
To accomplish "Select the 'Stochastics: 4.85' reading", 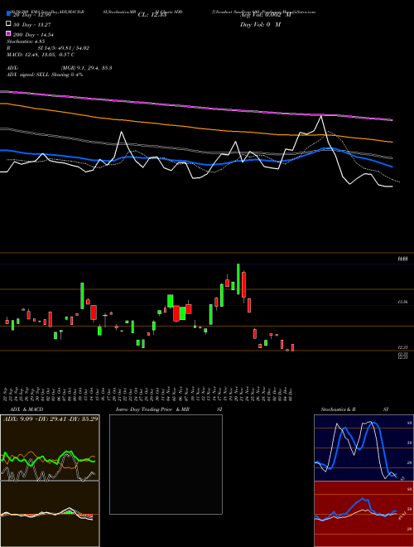I will click(x=25, y=41).
